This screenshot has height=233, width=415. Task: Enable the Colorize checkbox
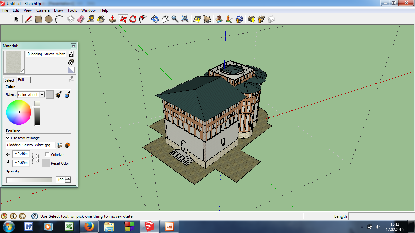[47, 155]
